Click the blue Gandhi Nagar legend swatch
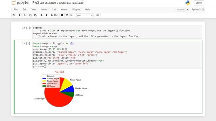 point(44,78)
